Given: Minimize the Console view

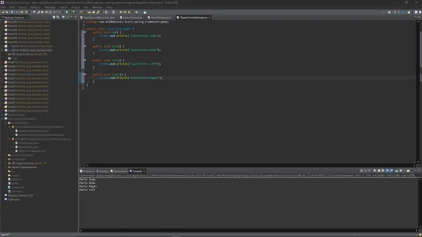Looking at the screenshot, I should (416, 171).
